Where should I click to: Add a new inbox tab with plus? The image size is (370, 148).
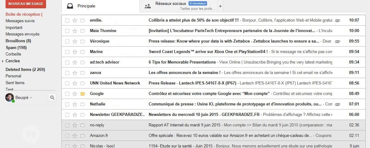220,6
